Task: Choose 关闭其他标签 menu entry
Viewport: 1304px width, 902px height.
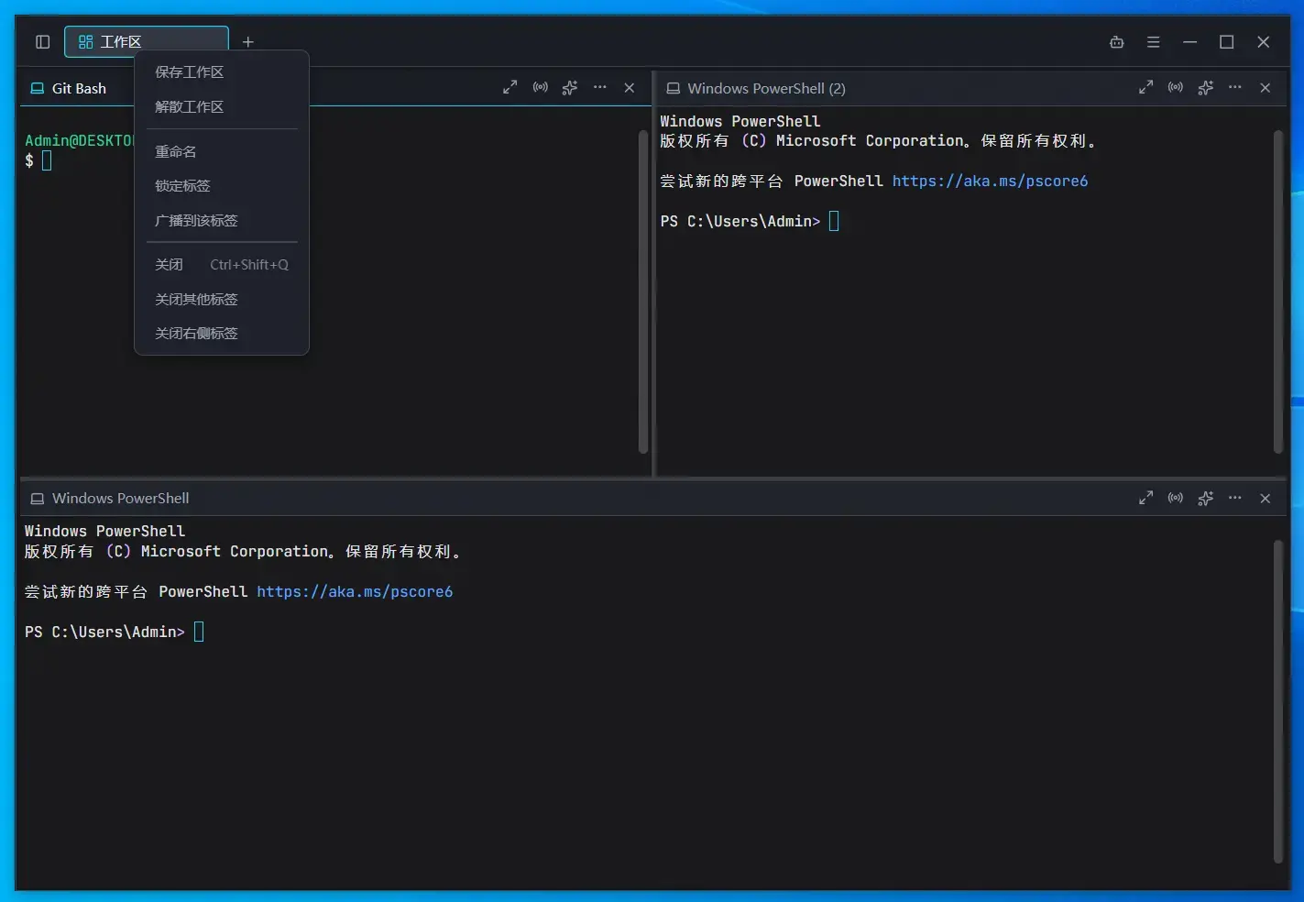Action: tap(222, 300)
